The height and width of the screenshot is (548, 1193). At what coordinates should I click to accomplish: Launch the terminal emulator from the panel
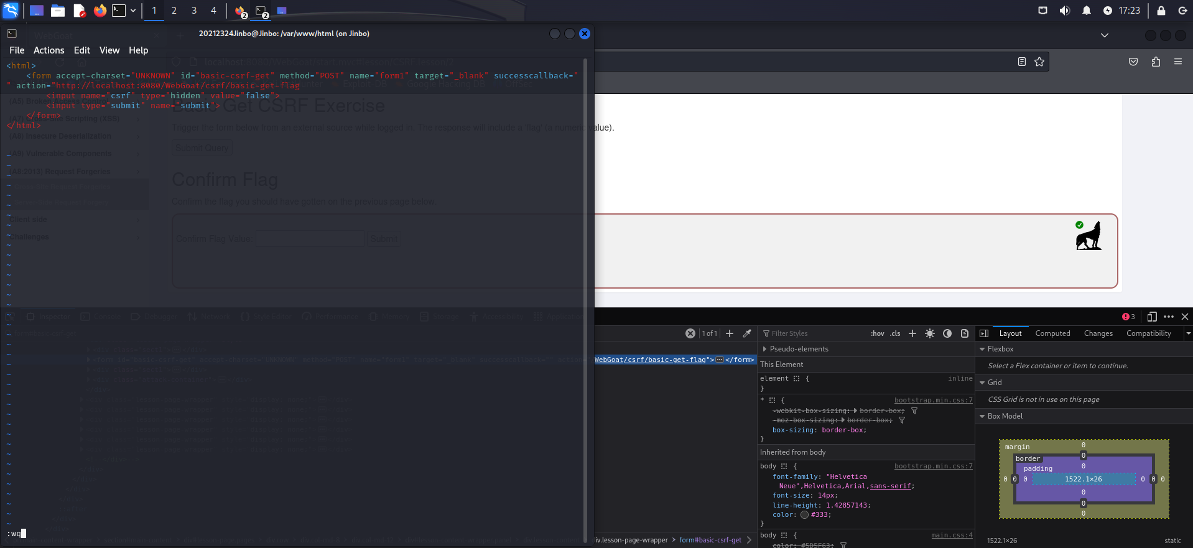119,11
